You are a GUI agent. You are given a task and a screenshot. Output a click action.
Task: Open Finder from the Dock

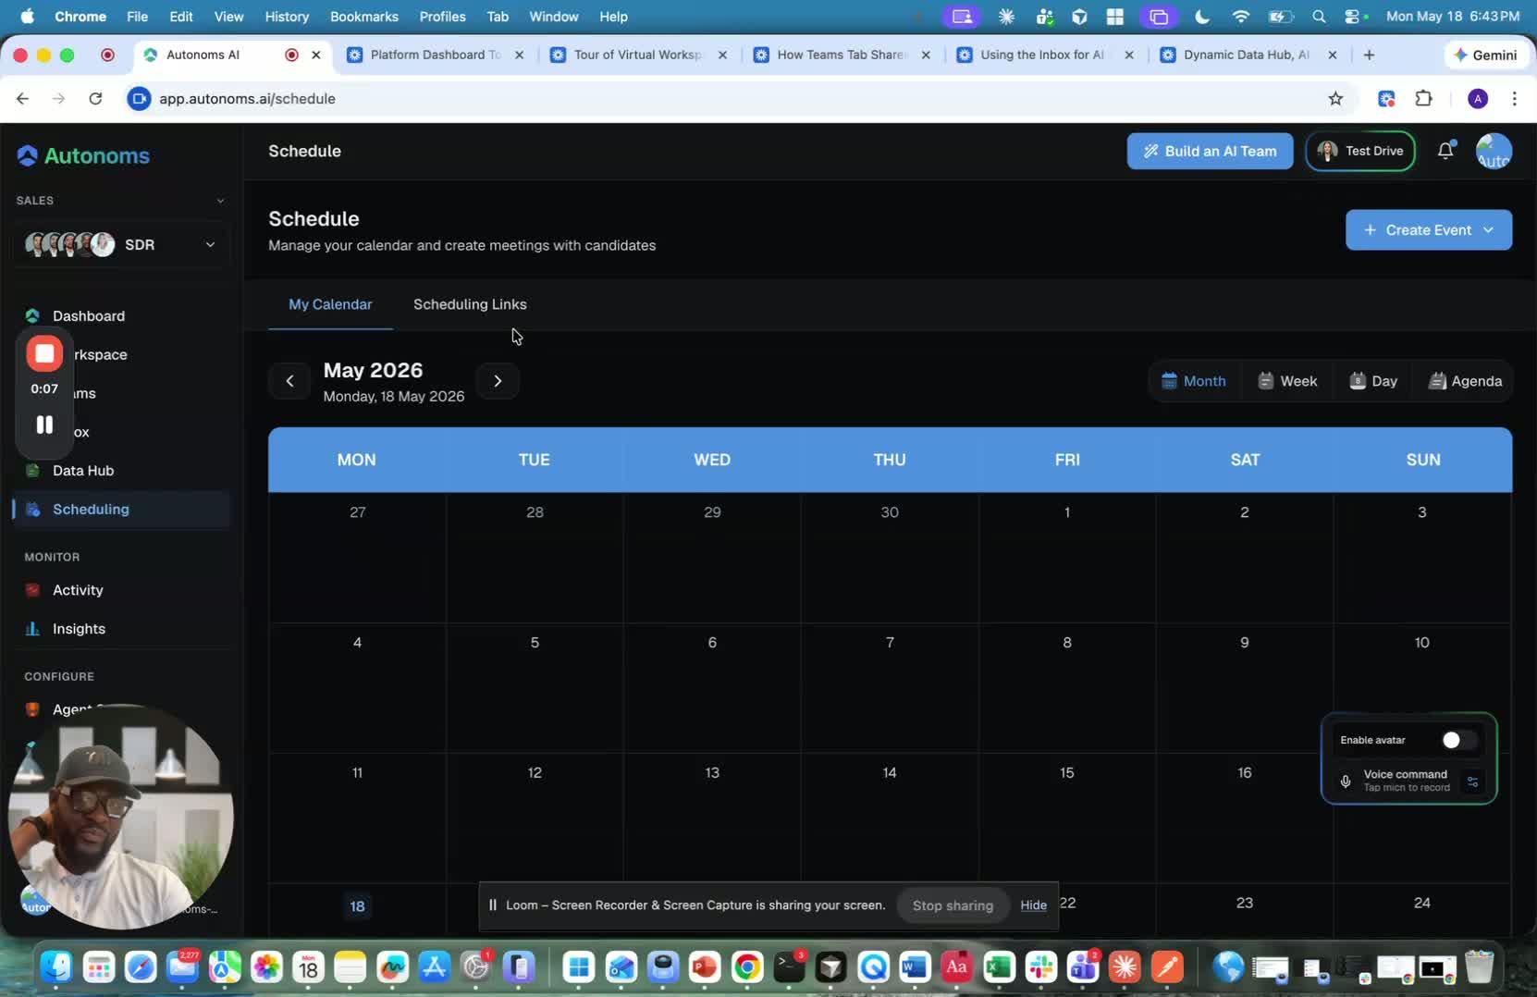(56, 967)
